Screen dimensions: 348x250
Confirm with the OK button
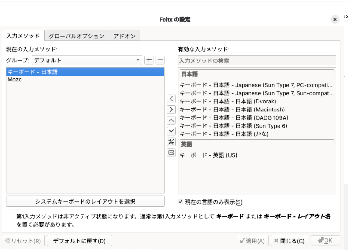click(x=325, y=240)
